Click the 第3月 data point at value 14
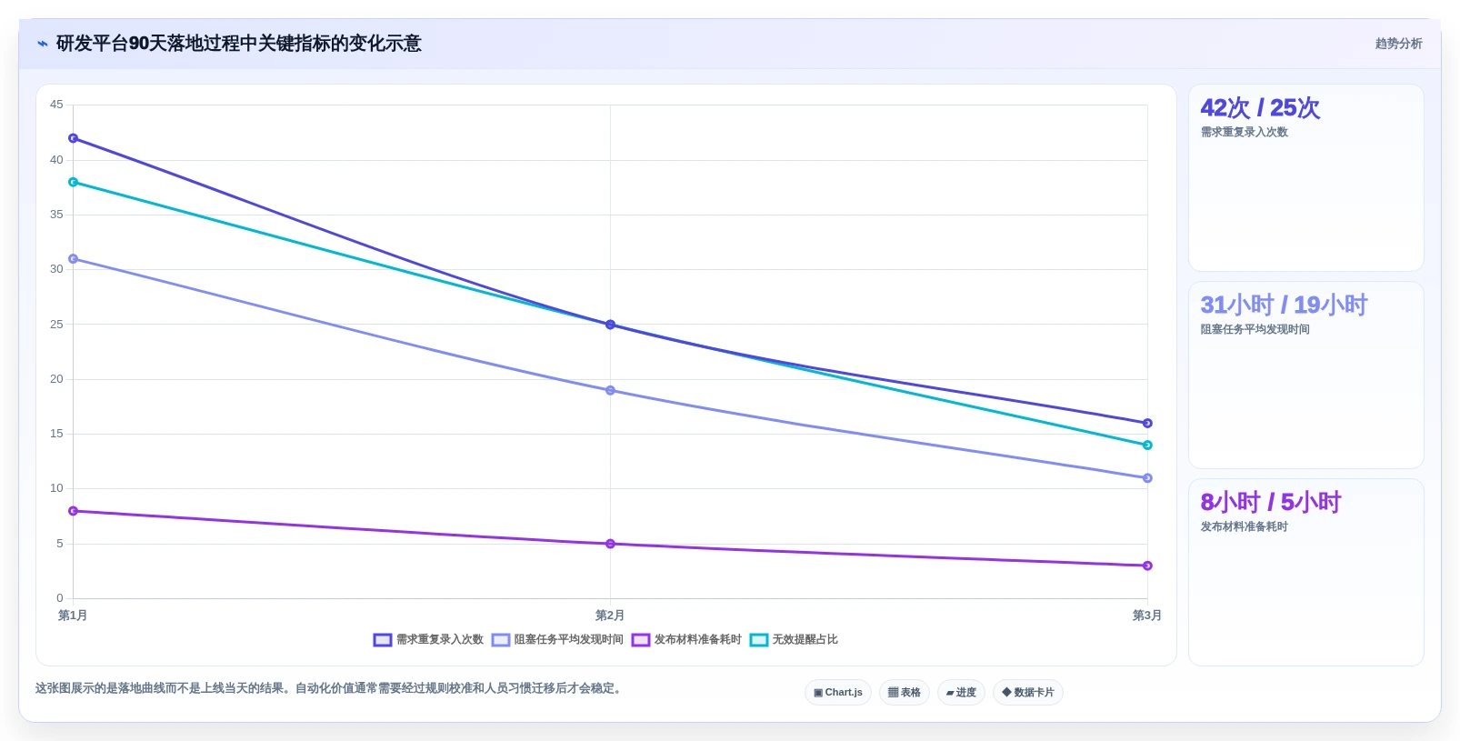1460x741 pixels. pos(1147,446)
